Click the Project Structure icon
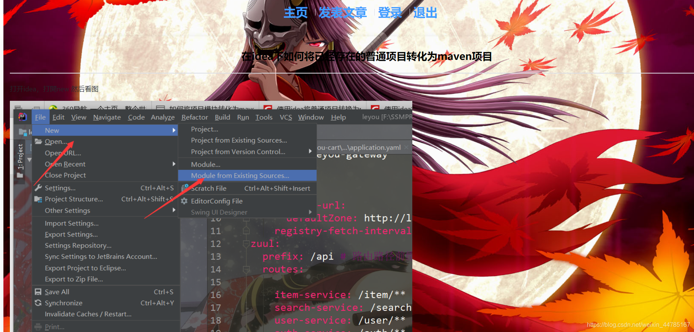This screenshot has height=332, width=694. 38,199
